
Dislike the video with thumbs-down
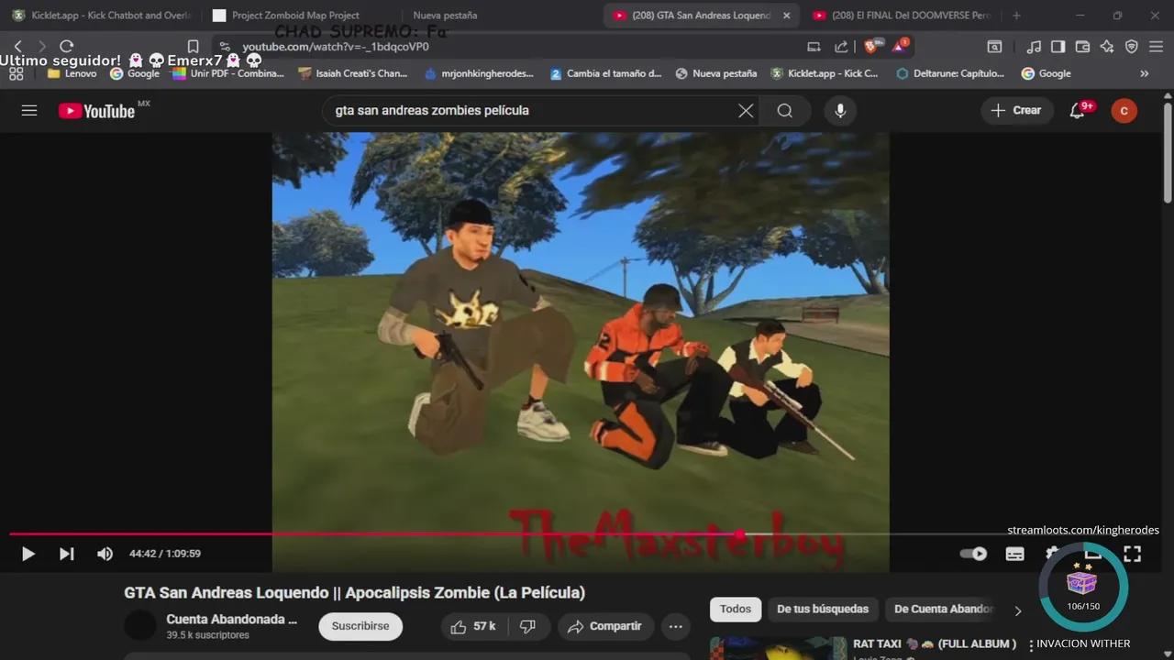point(528,626)
